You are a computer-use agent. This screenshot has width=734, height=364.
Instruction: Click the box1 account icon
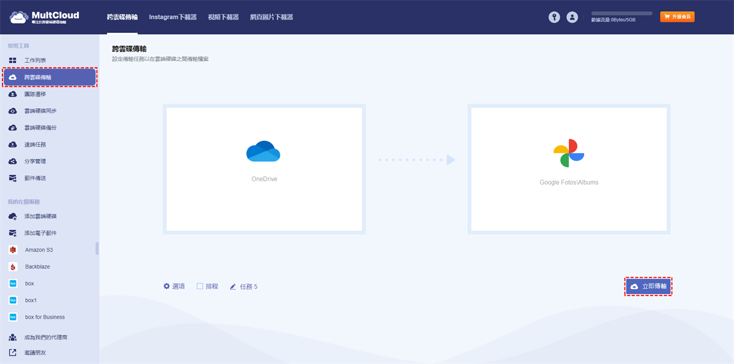[13, 300]
